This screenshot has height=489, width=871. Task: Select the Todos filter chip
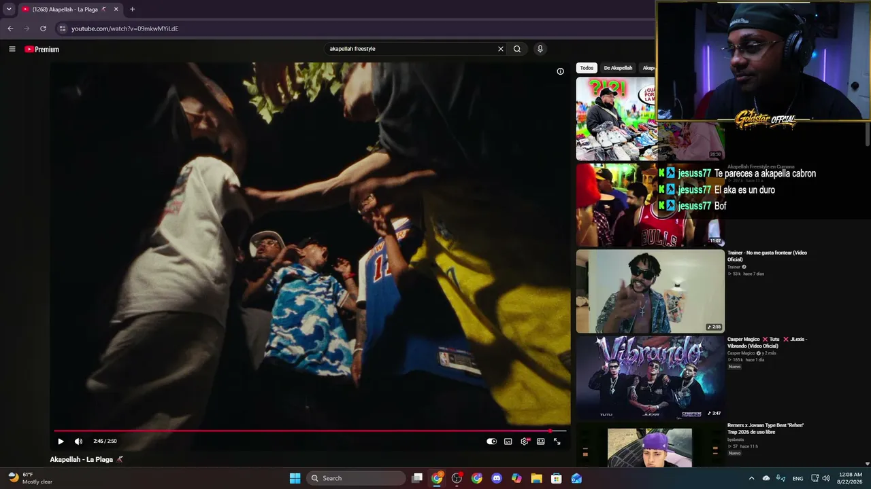587,68
